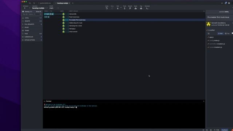Switch file list to Path view
This screenshot has height=131, width=233.
pyautogui.click(x=220, y=33)
